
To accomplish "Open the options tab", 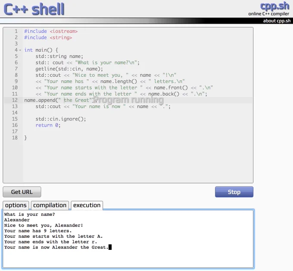I will coord(16,205).
